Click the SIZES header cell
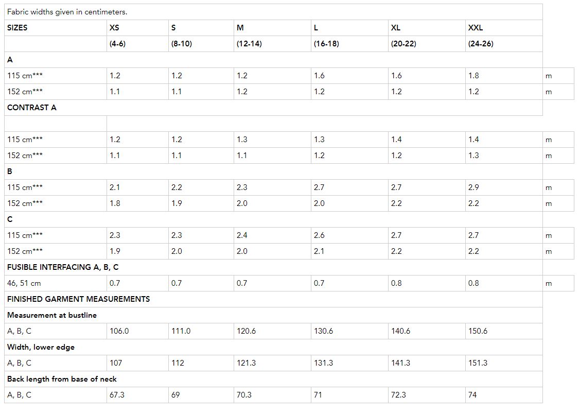 click(56, 28)
